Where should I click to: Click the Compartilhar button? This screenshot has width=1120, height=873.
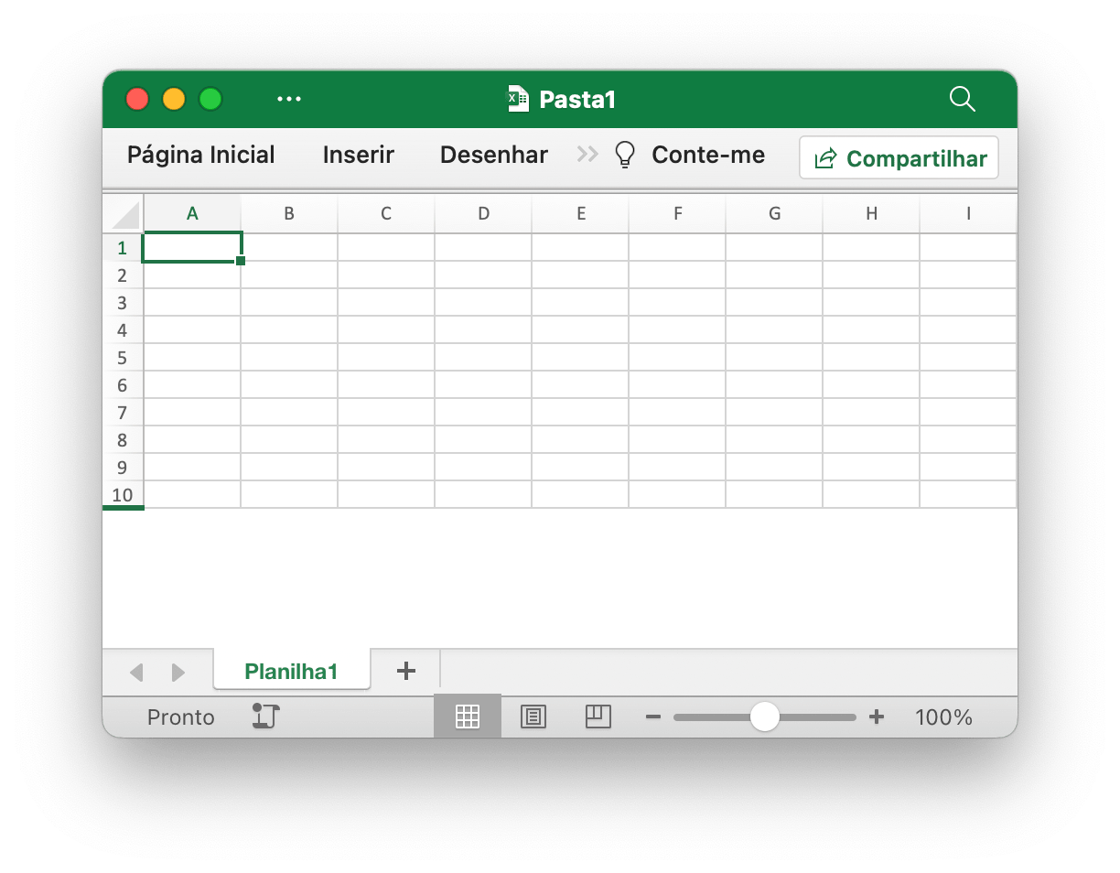899,158
